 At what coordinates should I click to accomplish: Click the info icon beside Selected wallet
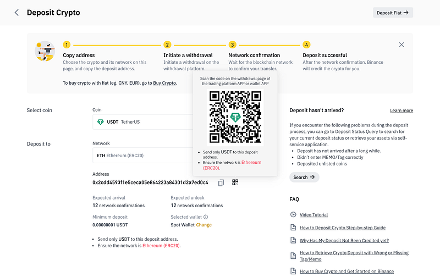pyautogui.click(x=206, y=217)
